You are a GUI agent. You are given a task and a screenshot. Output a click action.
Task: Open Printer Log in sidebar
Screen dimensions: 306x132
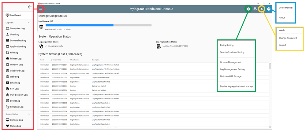coord(15,58)
